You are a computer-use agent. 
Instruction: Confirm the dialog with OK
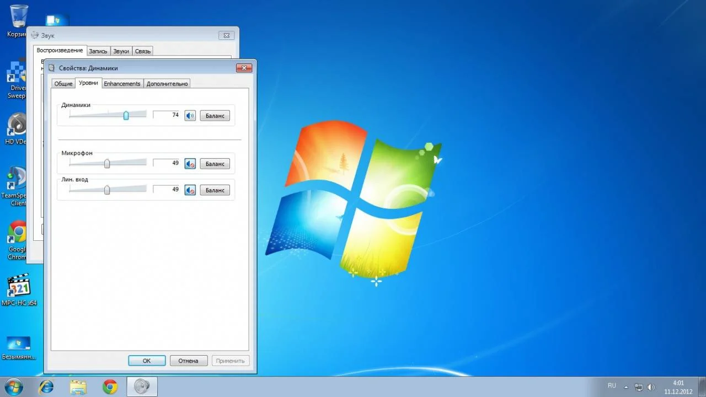click(x=147, y=361)
